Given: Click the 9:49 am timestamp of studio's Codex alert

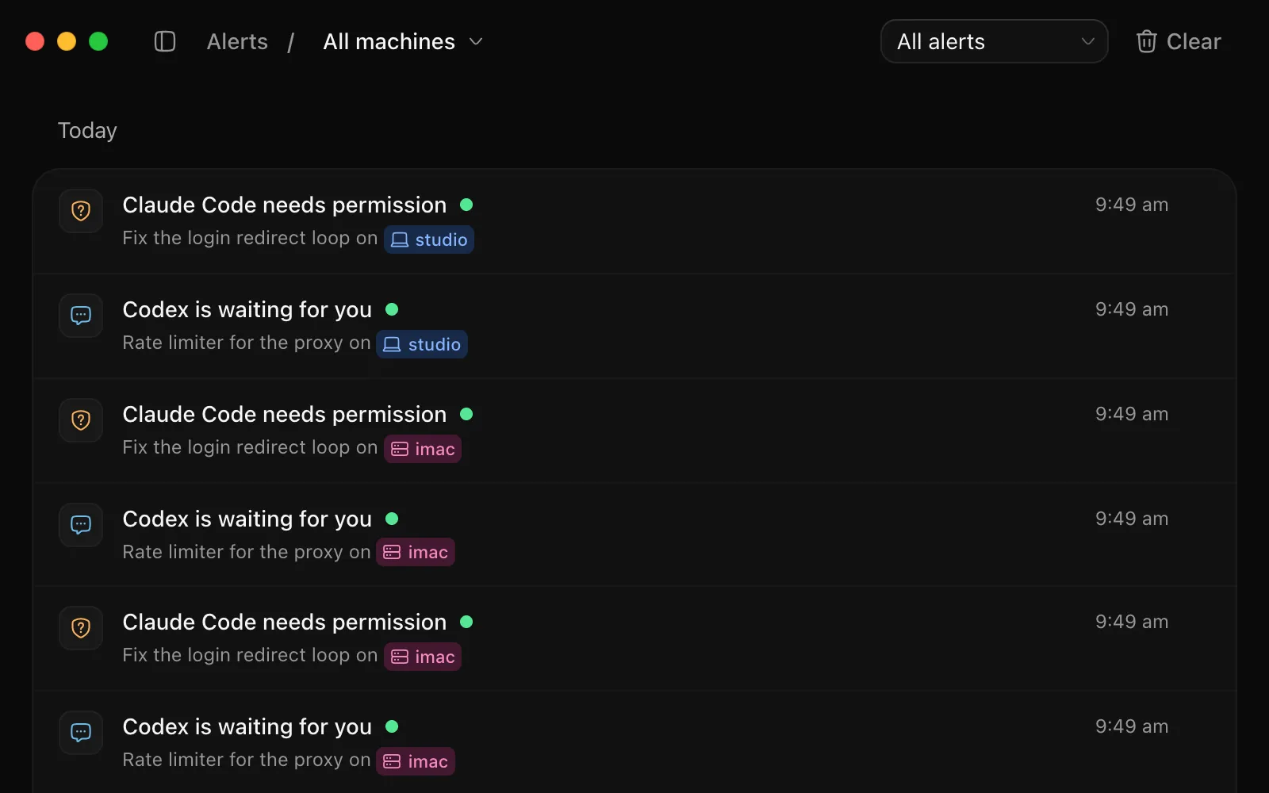Looking at the screenshot, I should pos(1132,309).
